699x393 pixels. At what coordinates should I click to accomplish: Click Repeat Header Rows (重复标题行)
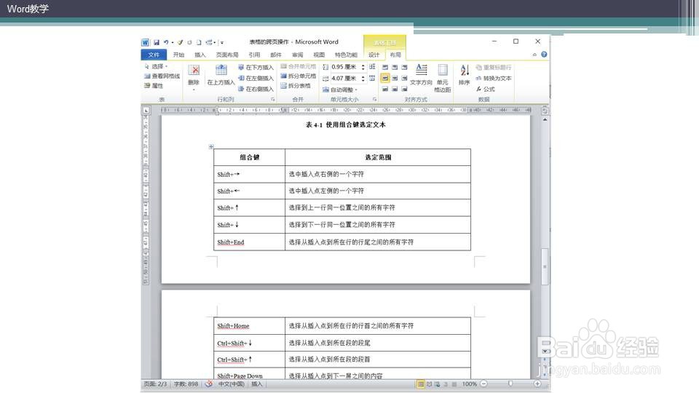[494, 67]
